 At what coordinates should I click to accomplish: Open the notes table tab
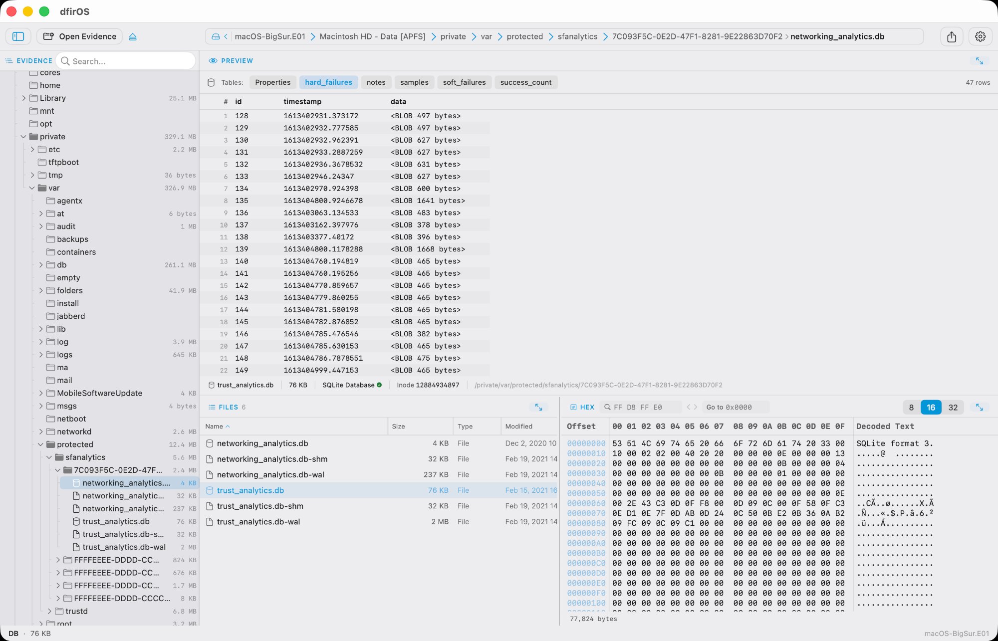click(x=376, y=82)
